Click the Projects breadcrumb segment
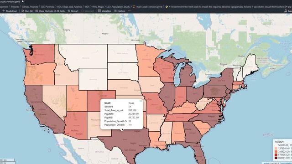This screenshot has height=164, width=292. (15, 7)
